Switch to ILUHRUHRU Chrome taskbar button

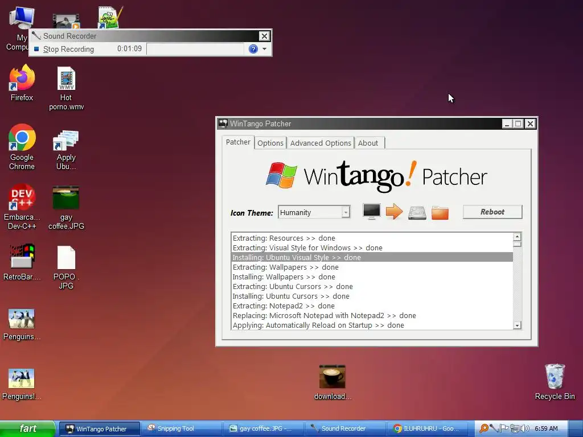coord(427,429)
